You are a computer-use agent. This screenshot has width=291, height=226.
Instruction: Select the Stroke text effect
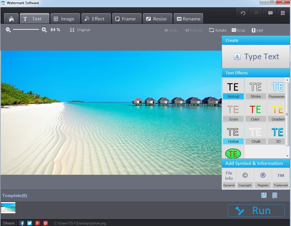pos(256,89)
